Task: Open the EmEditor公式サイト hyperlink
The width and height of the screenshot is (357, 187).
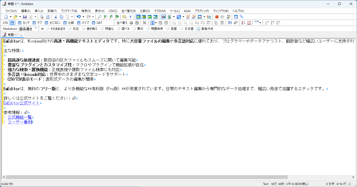Action: pyautogui.click(x=21, y=103)
